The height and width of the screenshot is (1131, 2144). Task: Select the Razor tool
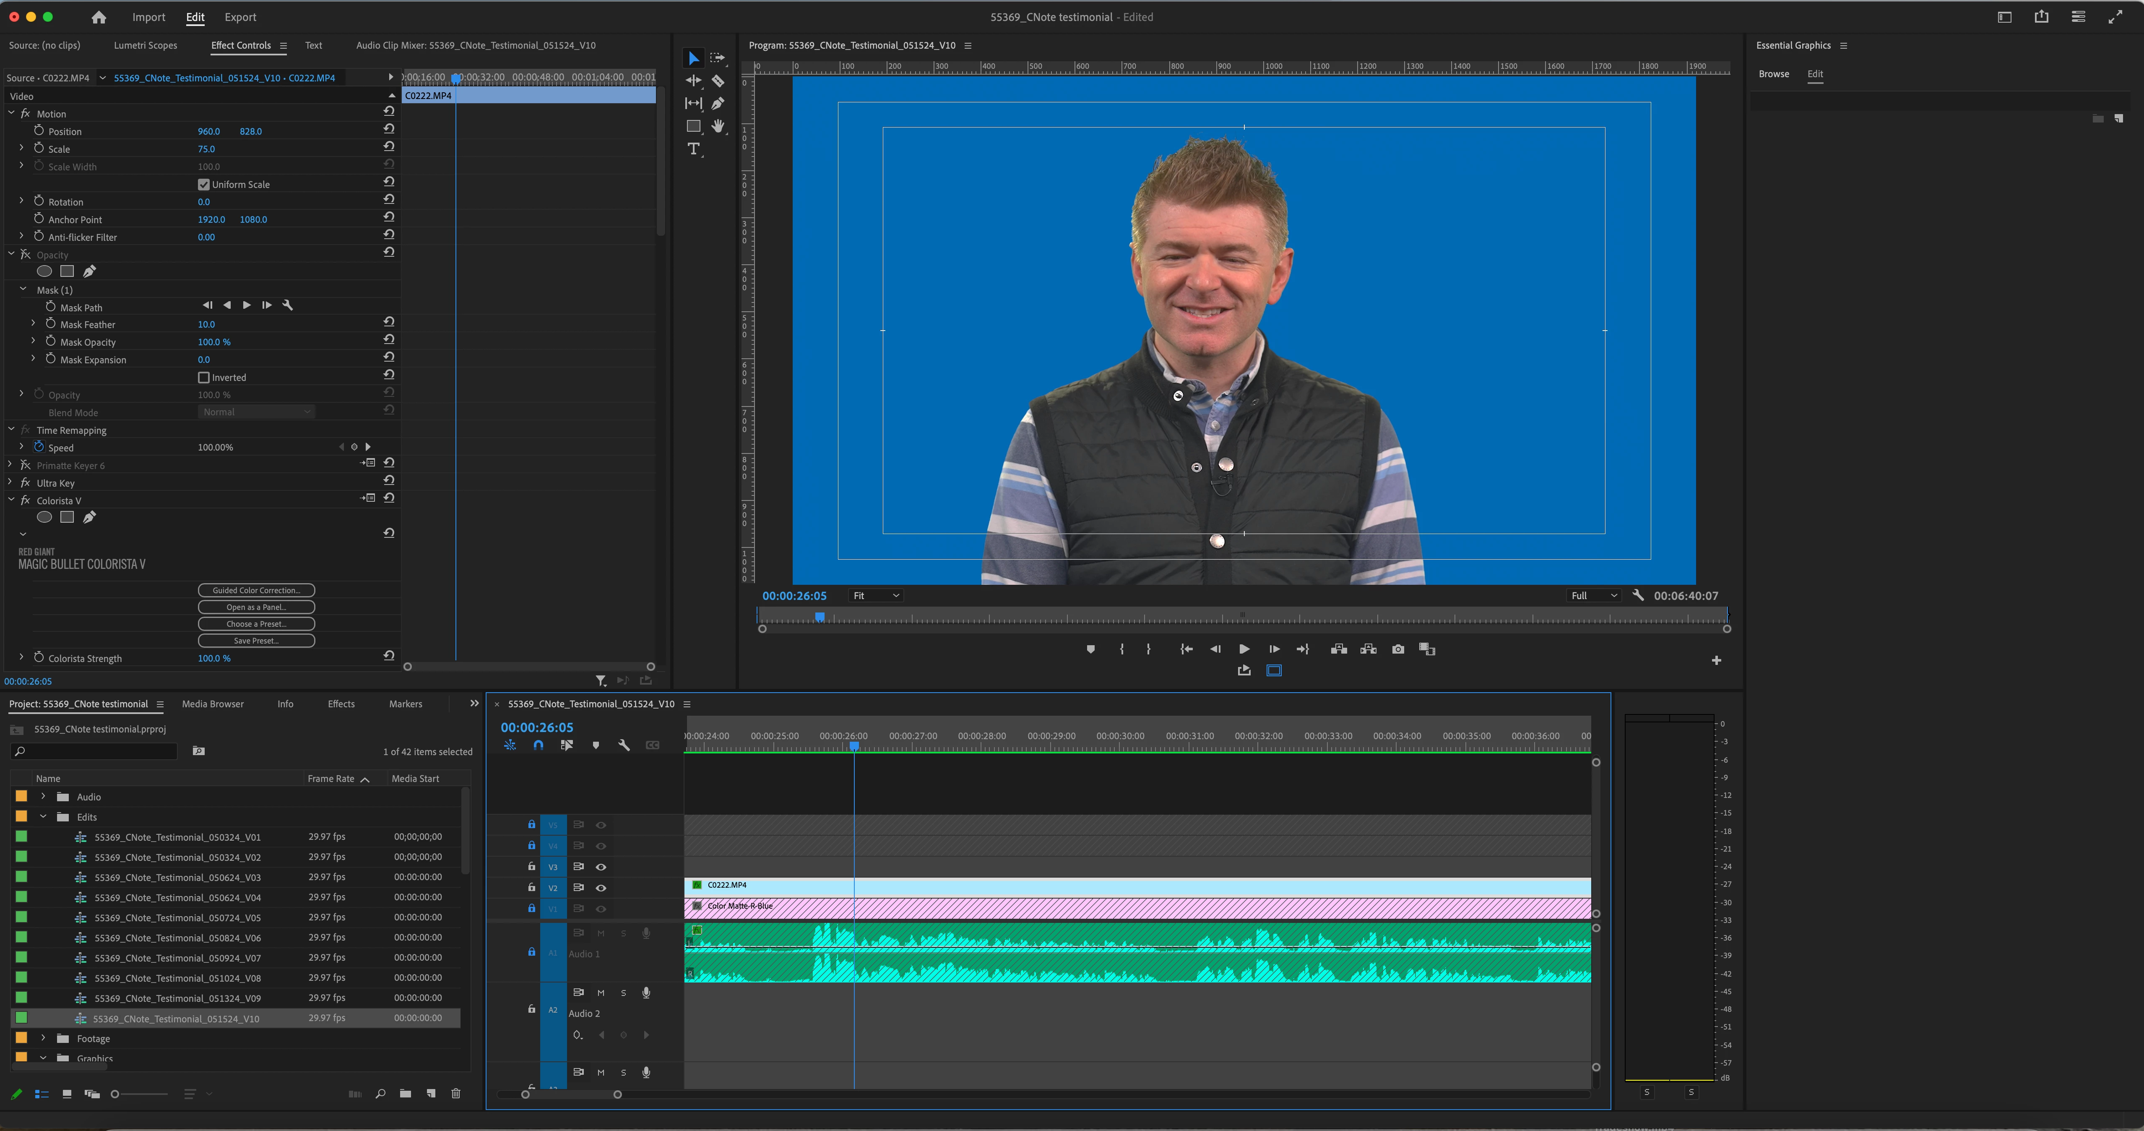[x=718, y=81]
